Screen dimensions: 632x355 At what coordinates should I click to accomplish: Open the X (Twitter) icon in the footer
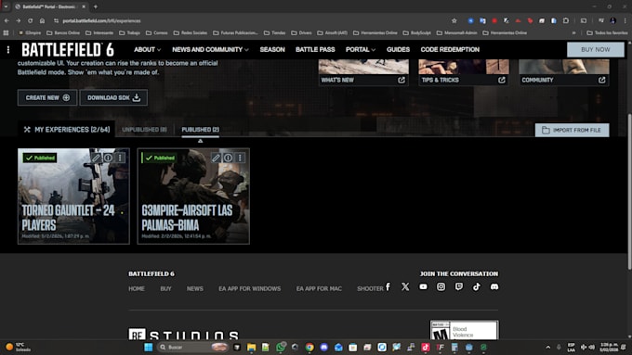(405, 286)
